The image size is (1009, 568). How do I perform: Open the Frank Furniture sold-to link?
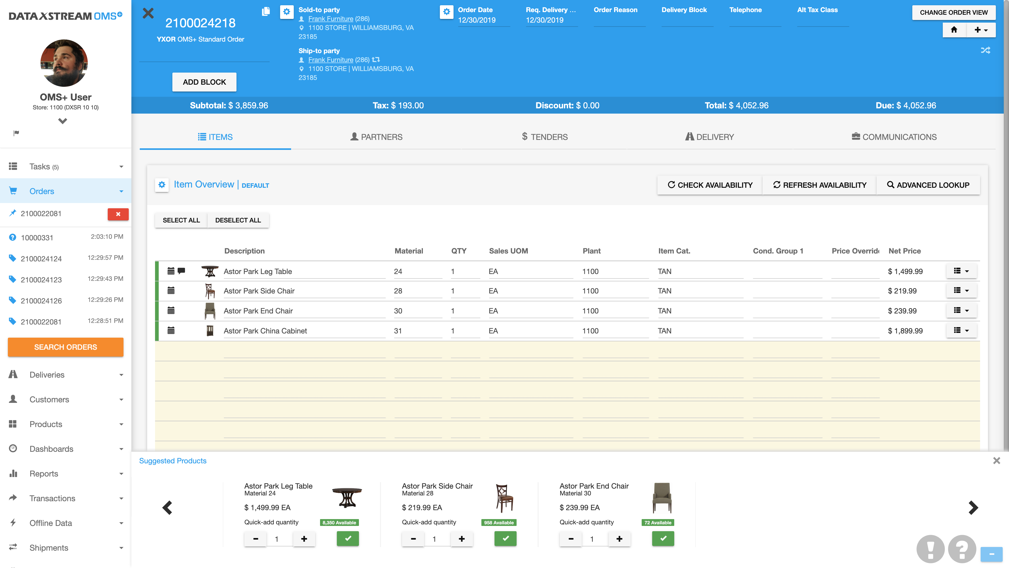click(x=331, y=19)
